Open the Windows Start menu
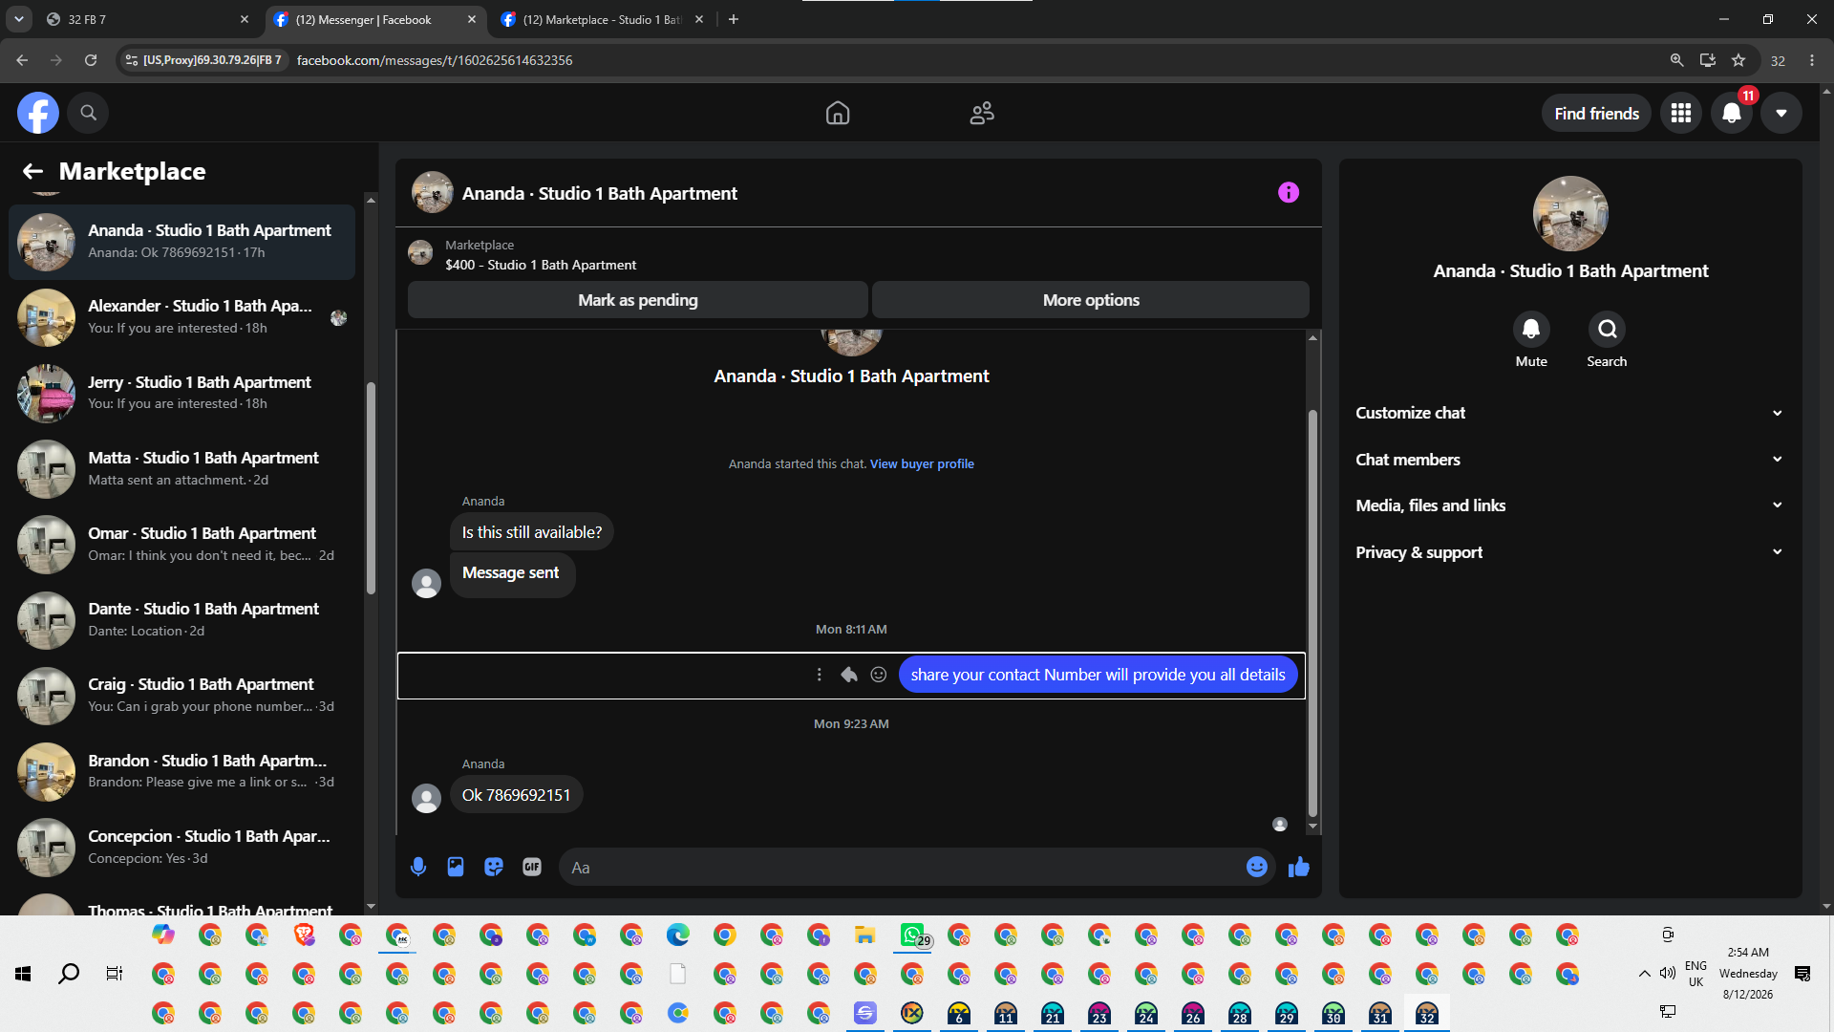The image size is (1834, 1032). pos(23,974)
